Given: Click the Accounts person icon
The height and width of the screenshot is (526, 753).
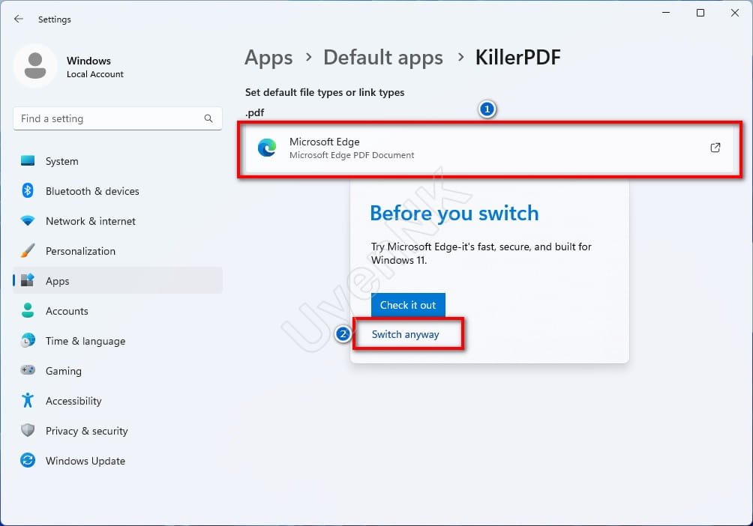Looking at the screenshot, I should tap(28, 310).
